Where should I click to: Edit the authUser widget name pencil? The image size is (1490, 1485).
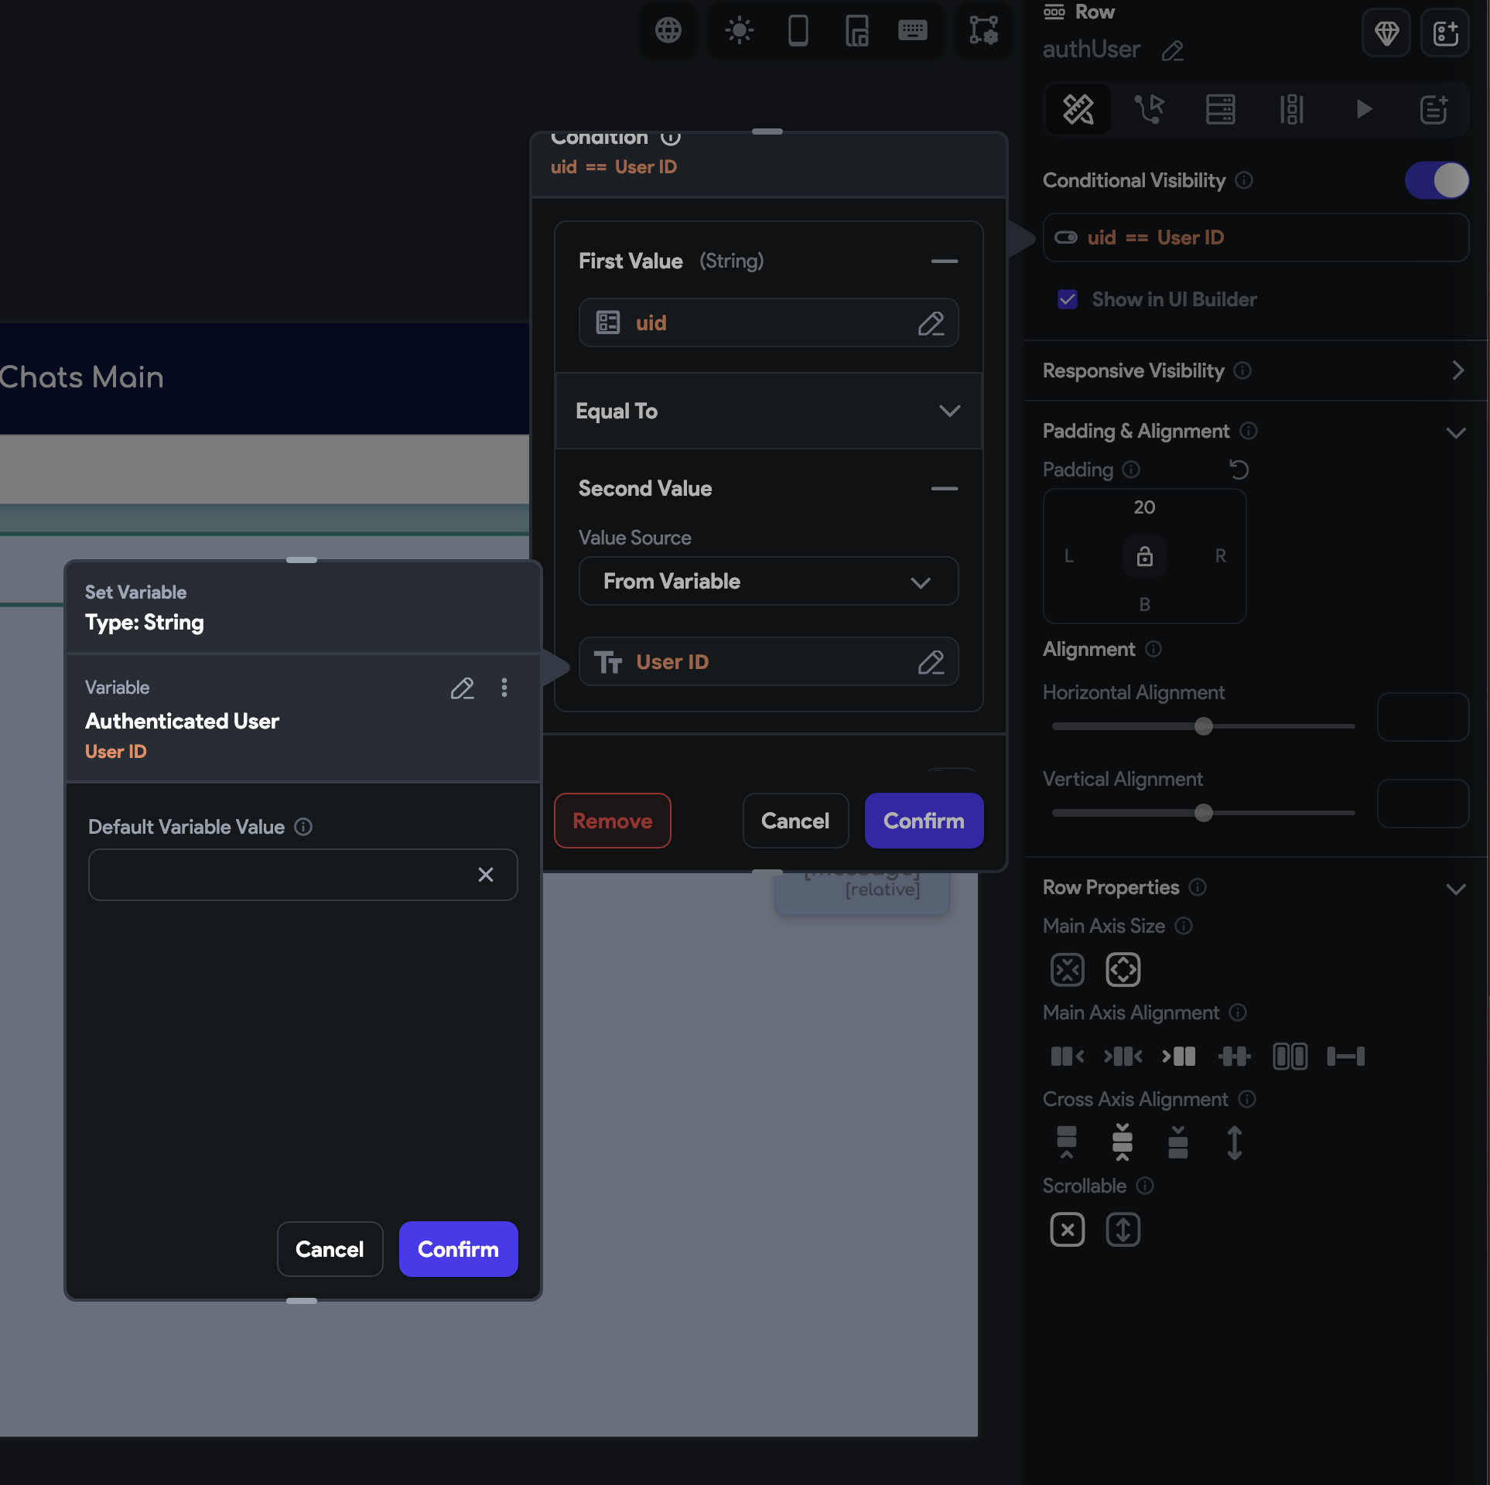pyautogui.click(x=1173, y=51)
